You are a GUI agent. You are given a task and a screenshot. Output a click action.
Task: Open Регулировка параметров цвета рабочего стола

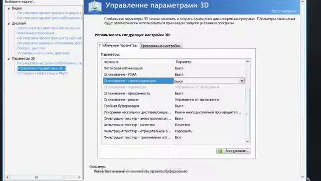(49, 38)
